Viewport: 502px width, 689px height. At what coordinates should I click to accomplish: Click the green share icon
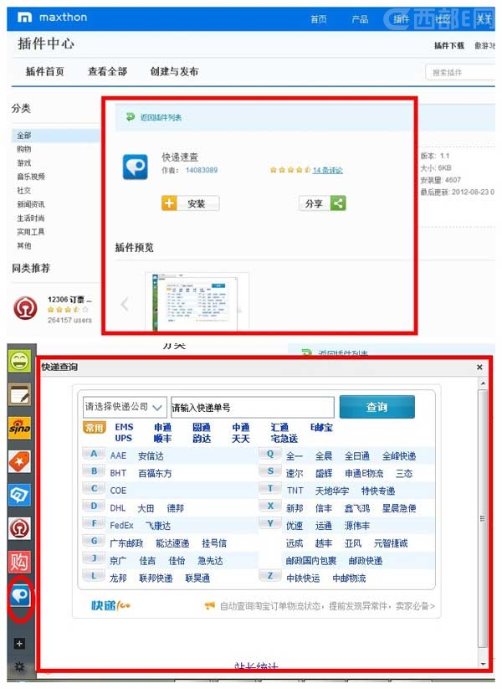338,203
